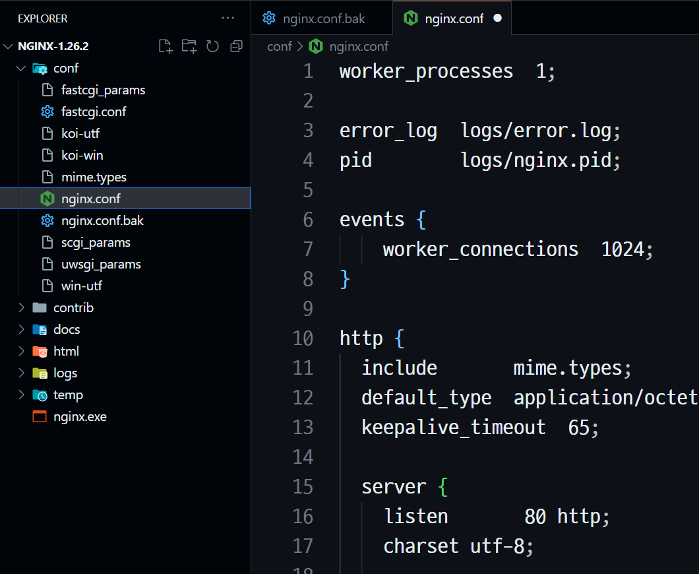The image size is (699, 574).
Task: Click the logs folder icon
Action: pos(40,373)
